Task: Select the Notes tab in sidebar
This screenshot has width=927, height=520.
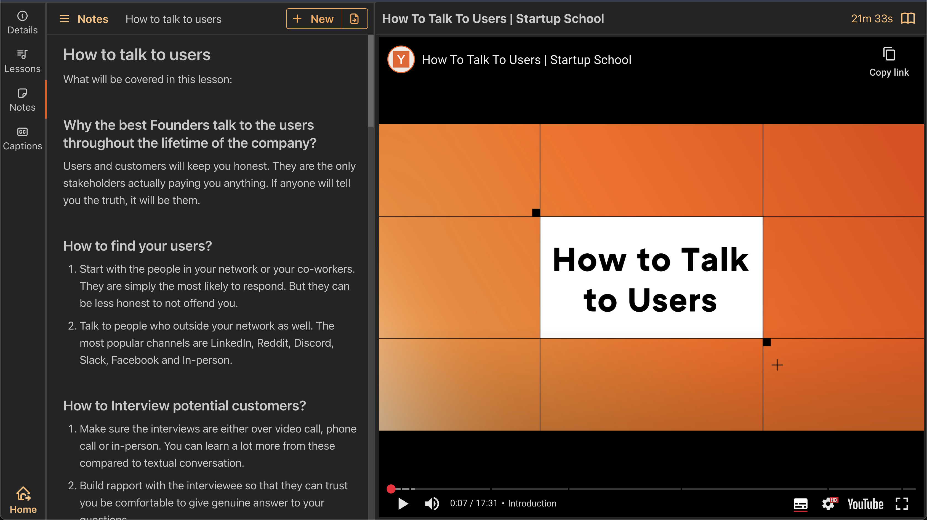Action: [22, 100]
